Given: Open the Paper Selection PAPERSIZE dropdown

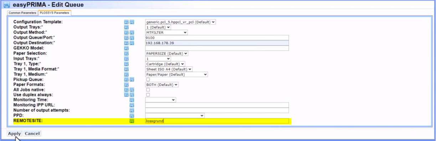Looking at the screenshot, I should coord(167,53).
